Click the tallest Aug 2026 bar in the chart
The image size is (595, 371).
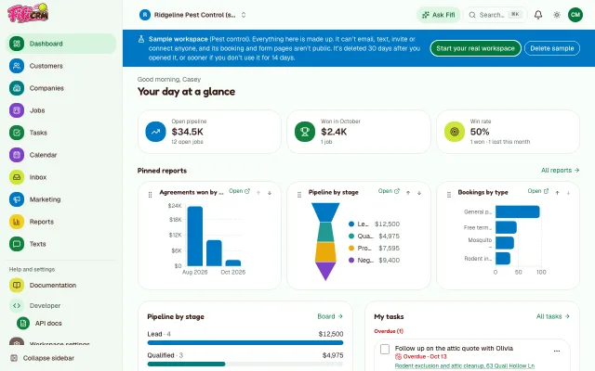point(195,237)
